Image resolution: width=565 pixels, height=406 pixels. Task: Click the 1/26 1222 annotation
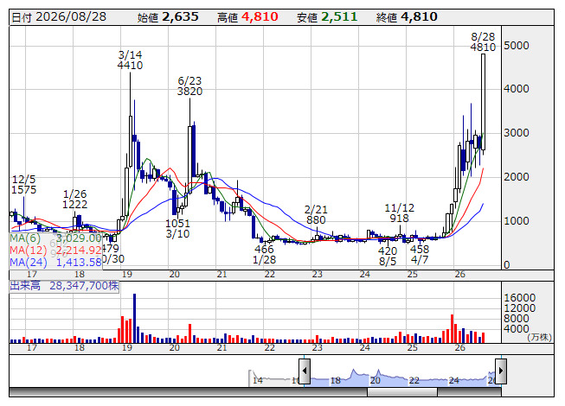coord(75,200)
